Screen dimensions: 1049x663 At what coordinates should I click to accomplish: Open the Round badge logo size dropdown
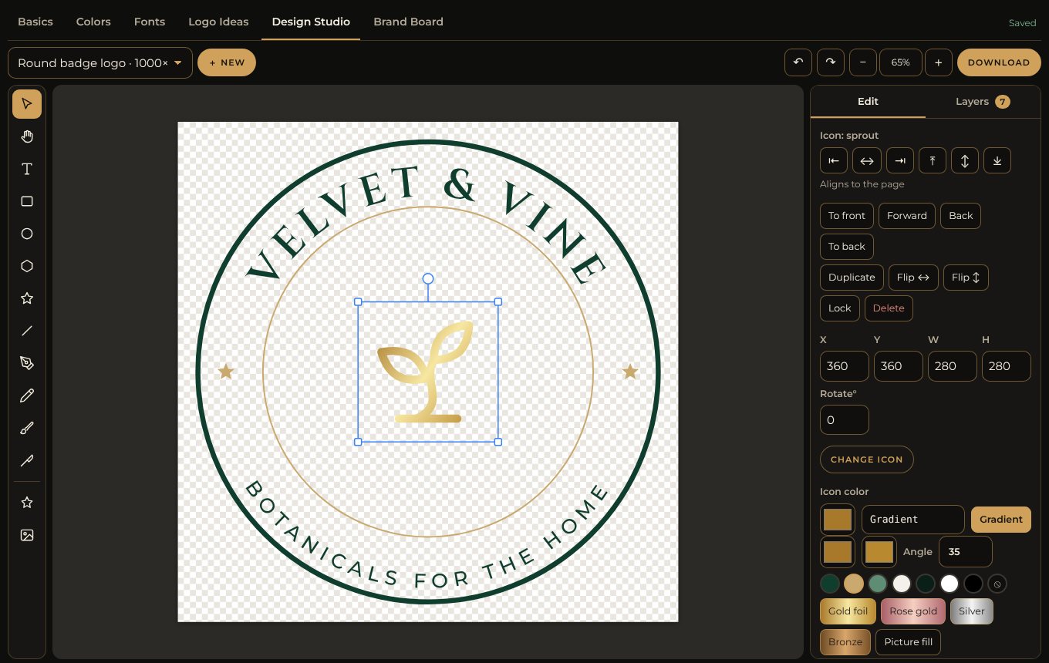coord(100,63)
